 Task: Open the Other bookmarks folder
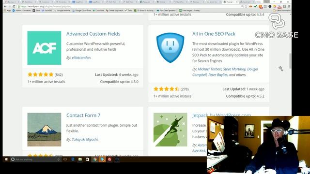pyautogui.click(x=282, y=10)
